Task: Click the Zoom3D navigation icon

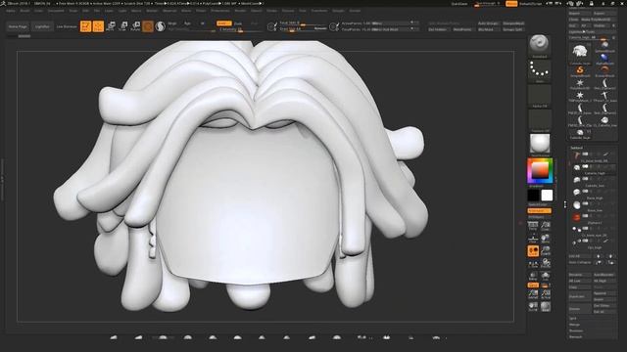Action: [546, 251]
